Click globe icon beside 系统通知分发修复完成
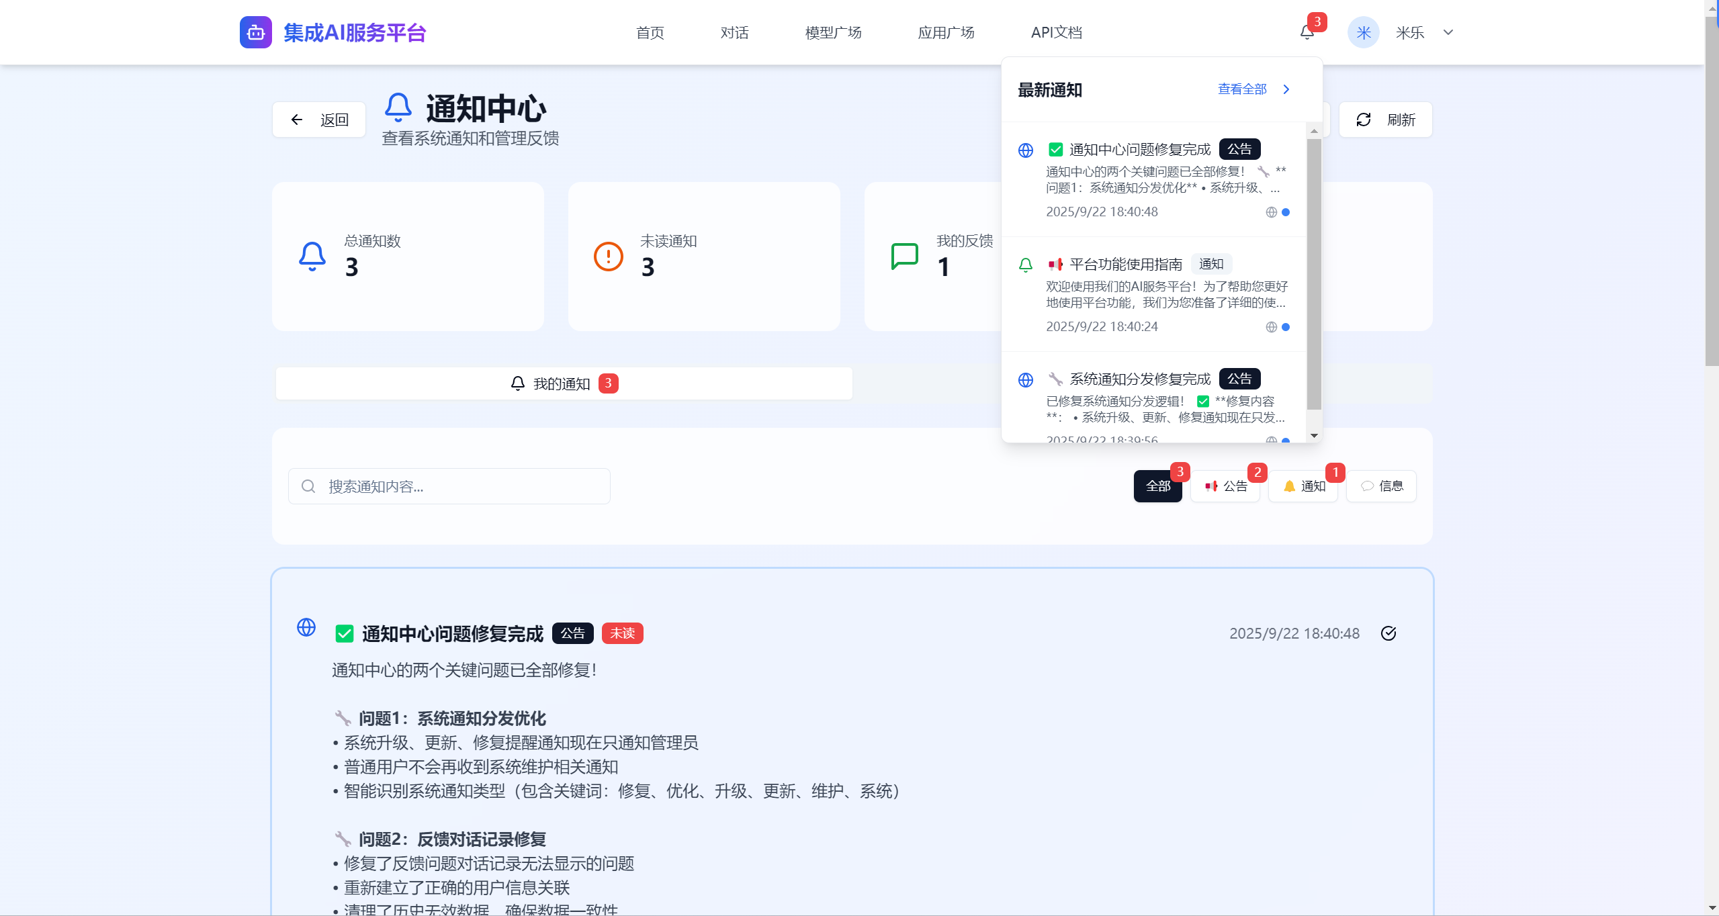The width and height of the screenshot is (1719, 916). [x=1025, y=379]
